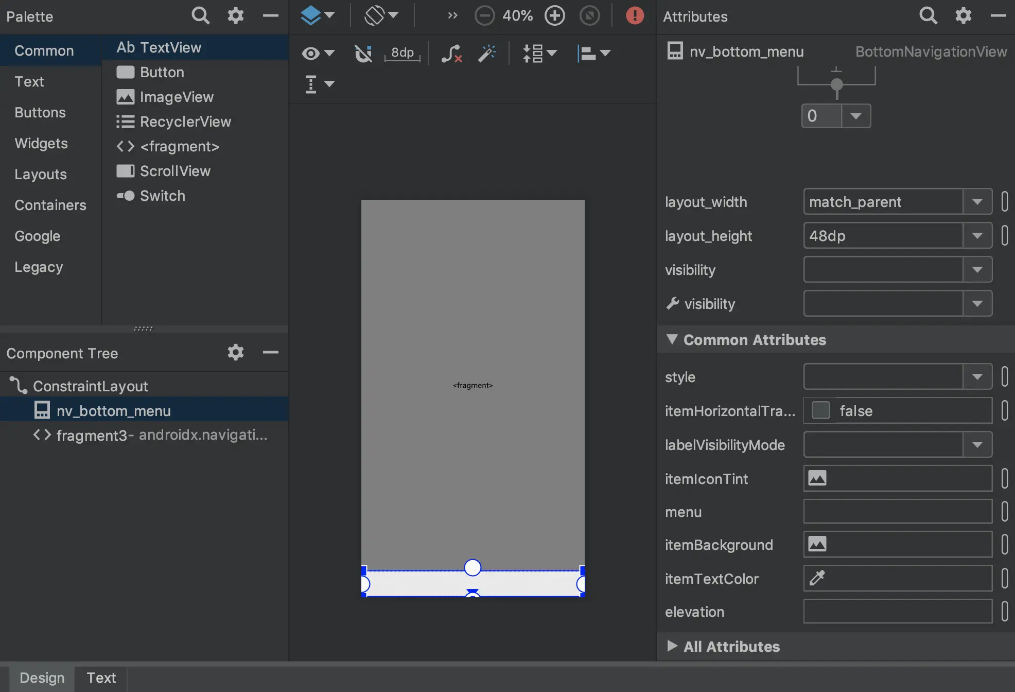Screen dimensions: 1015x692
Task: Minimize the Attributes panel
Action: (x=998, y=16)
